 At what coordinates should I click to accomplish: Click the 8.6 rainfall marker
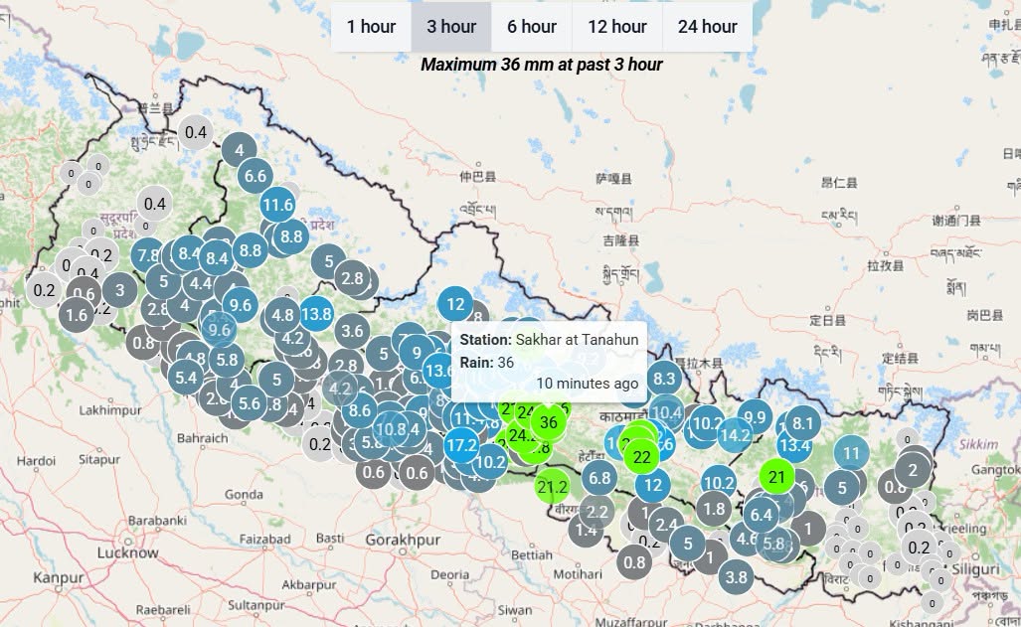pyautogui.click(x=360, y=409)
